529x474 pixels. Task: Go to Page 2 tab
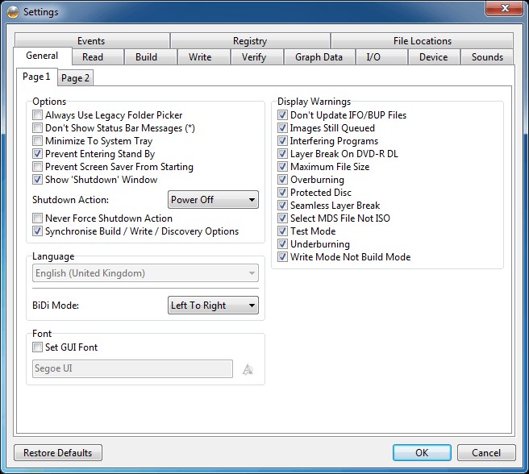click(x=76, y=78)
